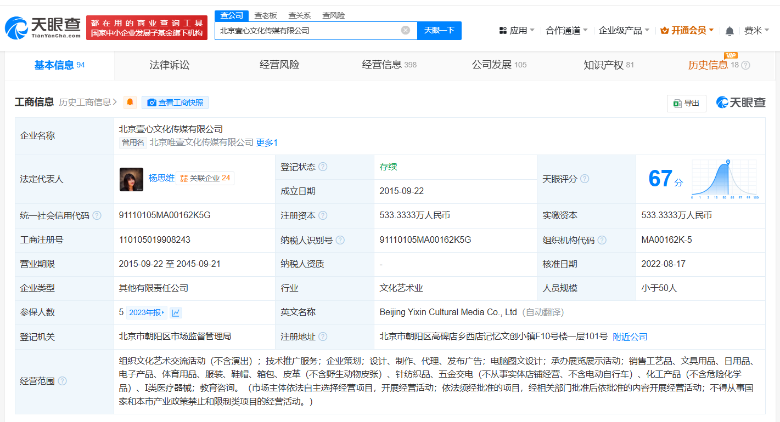The image size is (780, 422).
Task: Click the help icon next to 登记状态
Action: point(323,167)
